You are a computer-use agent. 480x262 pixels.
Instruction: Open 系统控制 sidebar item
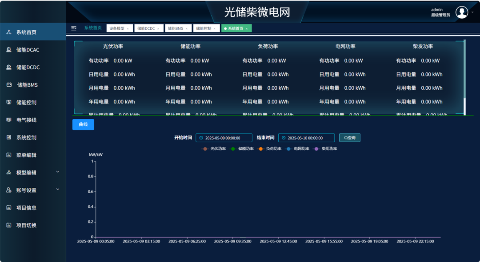click(26, 138)
